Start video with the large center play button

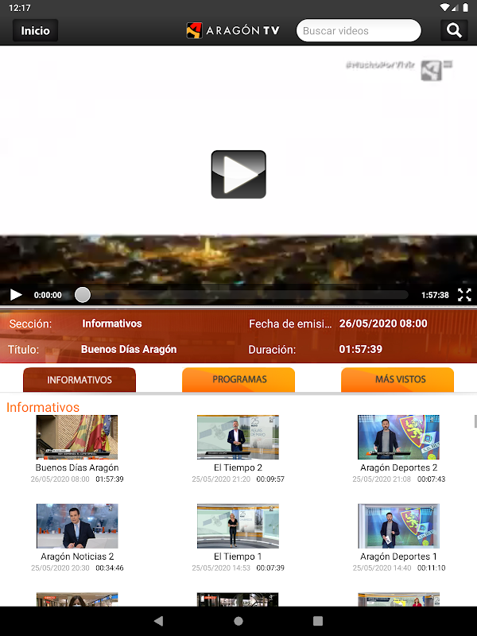click(x=238, y=174)
